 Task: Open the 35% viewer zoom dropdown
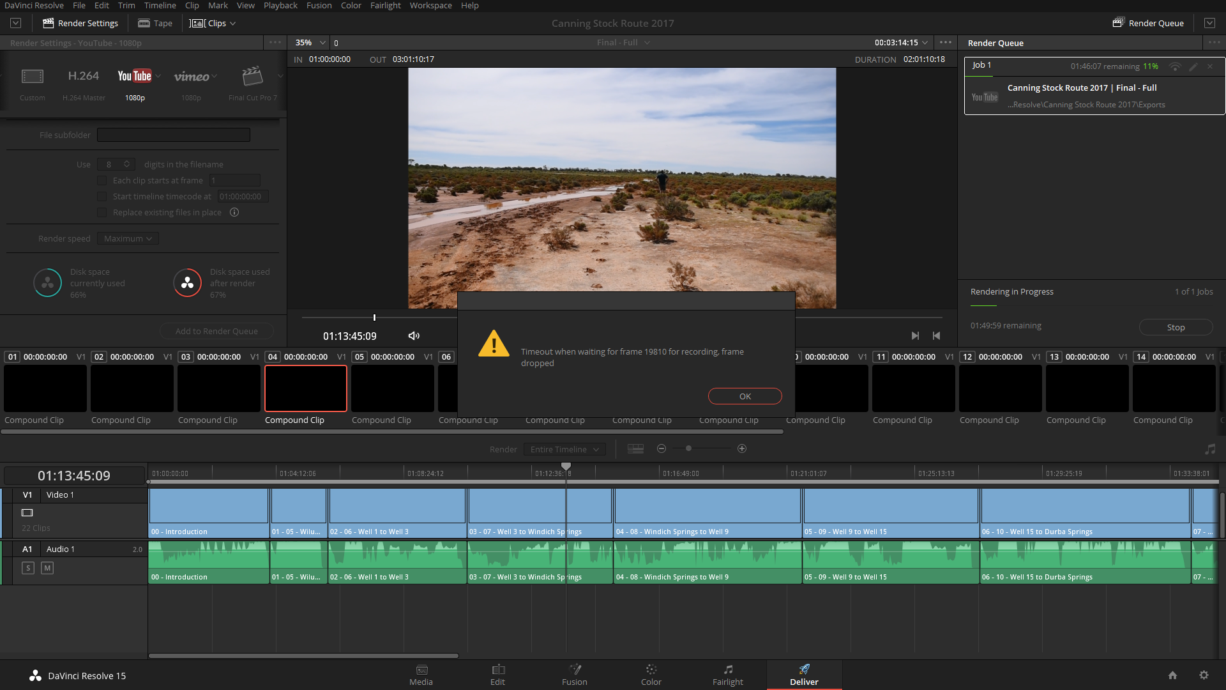point(310,43)
